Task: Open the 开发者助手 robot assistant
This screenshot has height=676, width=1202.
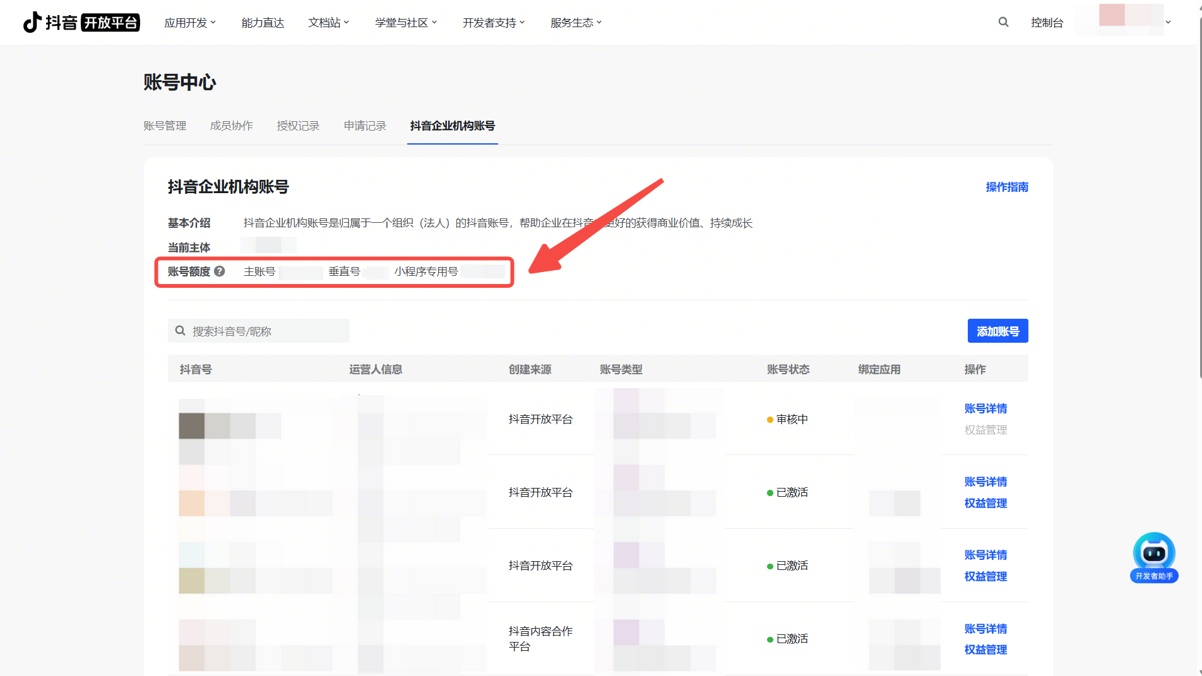Action: 1153,557
